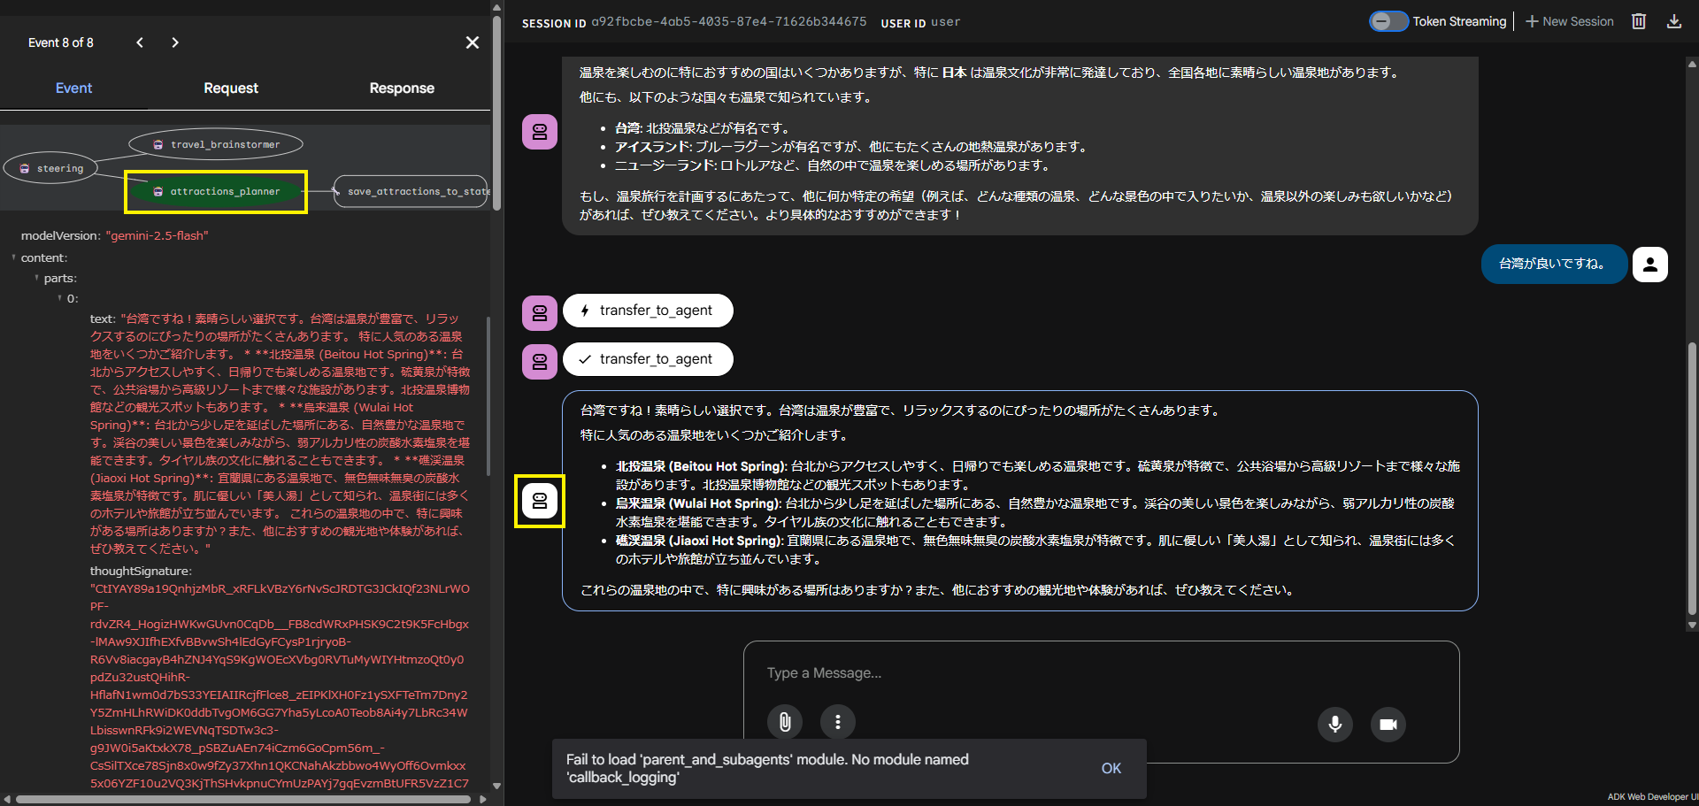Click the microphone icon
This screenshot has width=1699, height=806.
click(1334, 724)
